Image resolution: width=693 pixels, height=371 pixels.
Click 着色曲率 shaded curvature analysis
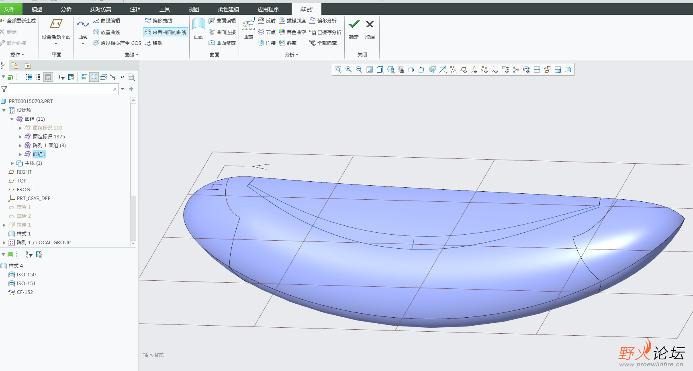tap(292, 32)
